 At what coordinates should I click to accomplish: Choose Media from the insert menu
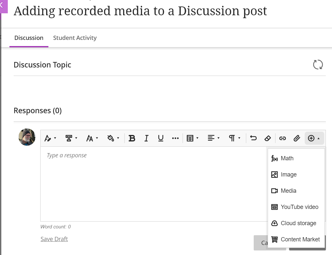288,191
